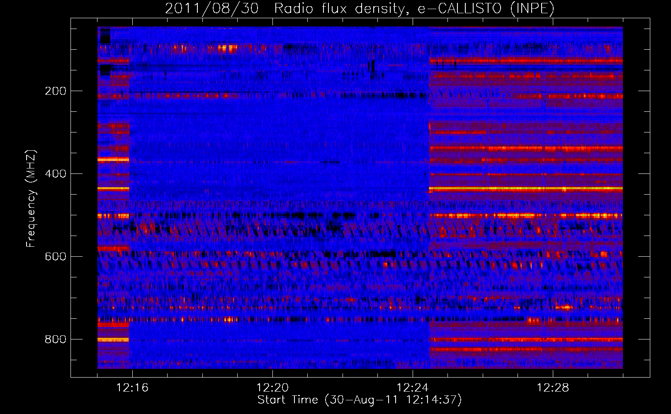This screenshot has width=671, height=414.
Task: Click the 12:20 time tick label
Action: tap(272, 388)
